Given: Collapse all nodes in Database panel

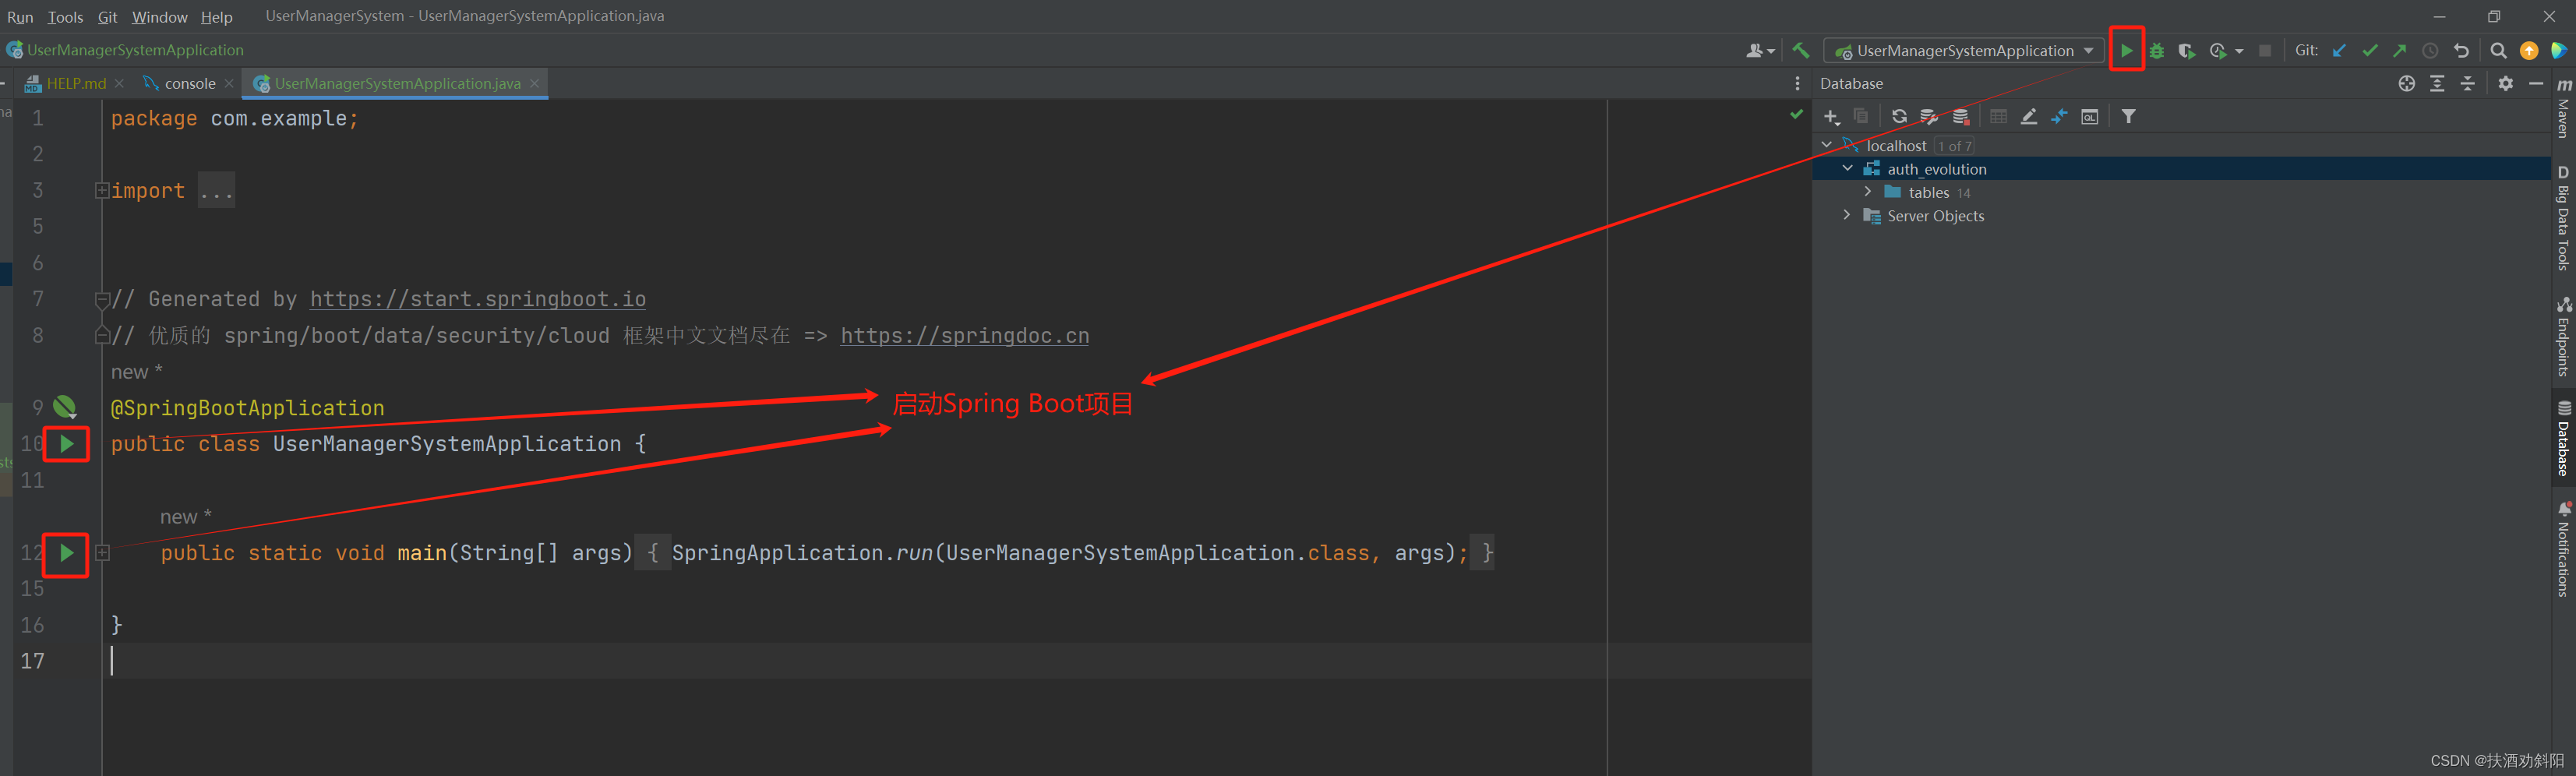Looking at the screenshot, I should [x=2468, y=84].
